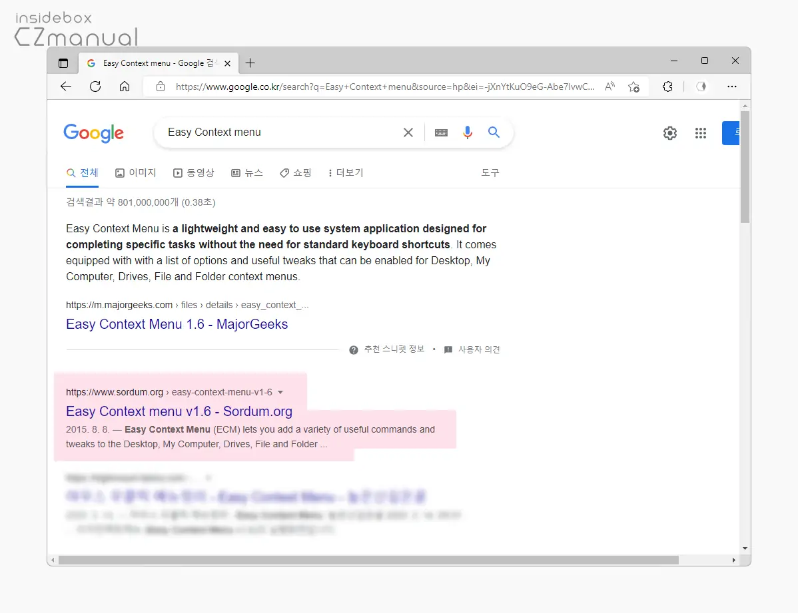Image resolution: width=798 pixels, height=613 pixels.
Task: Minimize the browser window
Action: [674, 61]
